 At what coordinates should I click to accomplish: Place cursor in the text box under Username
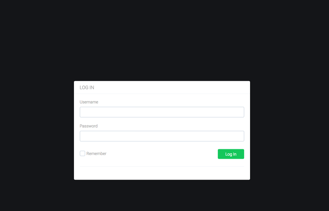click(162, 112)
